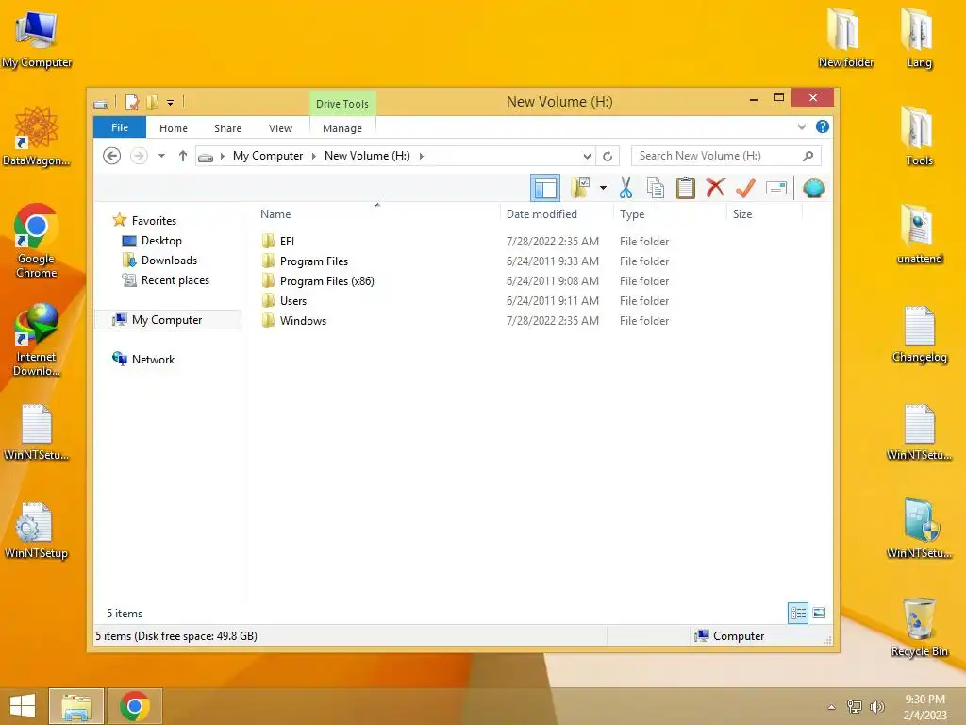Image resolution: width=966 pixels, height=725 pixels.
Task: Expand the root arrow before My Computer in address bar
Action: pos(223,156)
